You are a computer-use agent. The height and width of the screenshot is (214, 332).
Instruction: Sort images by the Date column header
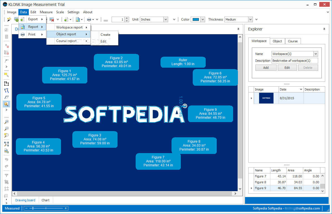pos(291,89)
